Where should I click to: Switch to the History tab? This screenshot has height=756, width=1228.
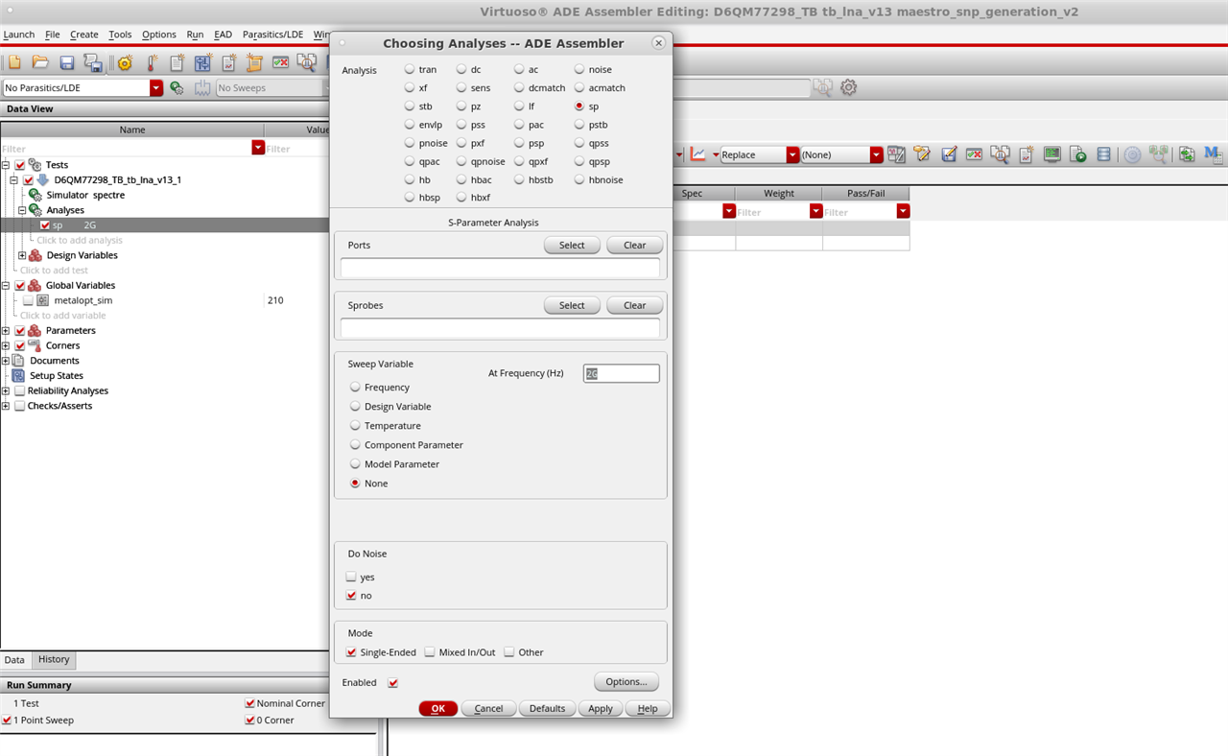tap(54, 660)
